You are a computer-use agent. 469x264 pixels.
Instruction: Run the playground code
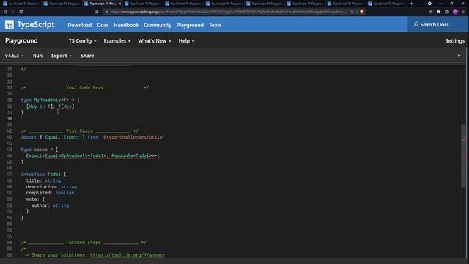pos(37,56)
